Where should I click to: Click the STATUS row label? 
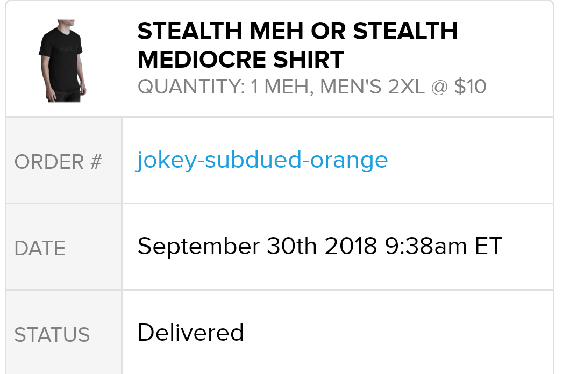pos(52,335)
